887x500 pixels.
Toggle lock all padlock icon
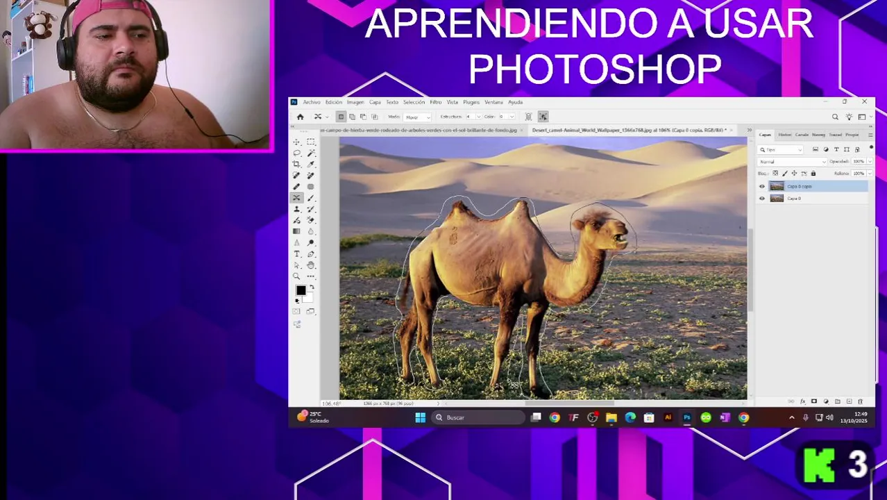point(813,173)
